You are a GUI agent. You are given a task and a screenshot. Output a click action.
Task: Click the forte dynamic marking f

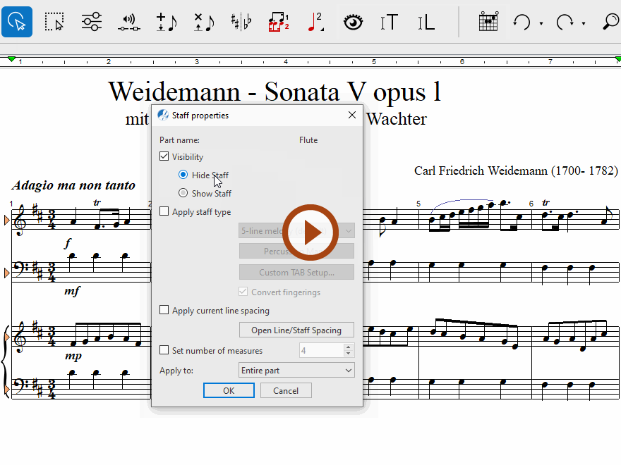(68, 243)
